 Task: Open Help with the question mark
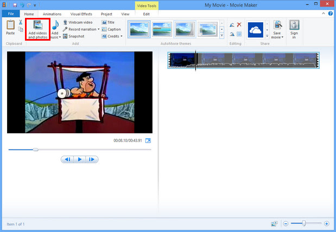(x=331, y=13)
